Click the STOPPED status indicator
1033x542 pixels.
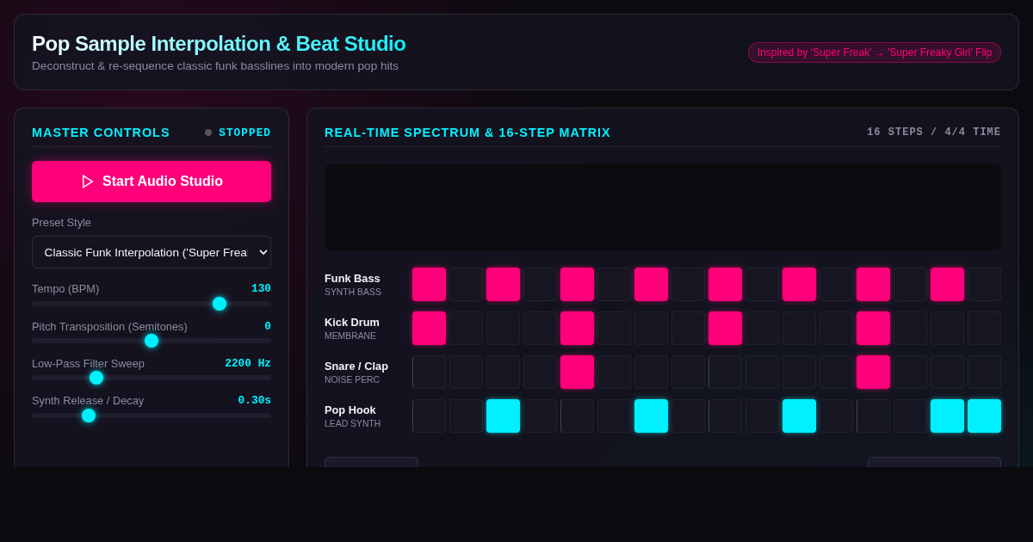point(238,132)
